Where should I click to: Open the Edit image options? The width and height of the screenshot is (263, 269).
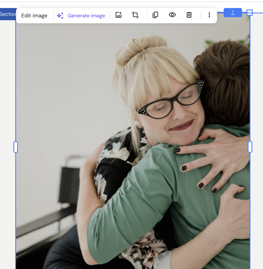tap(34, 16)
